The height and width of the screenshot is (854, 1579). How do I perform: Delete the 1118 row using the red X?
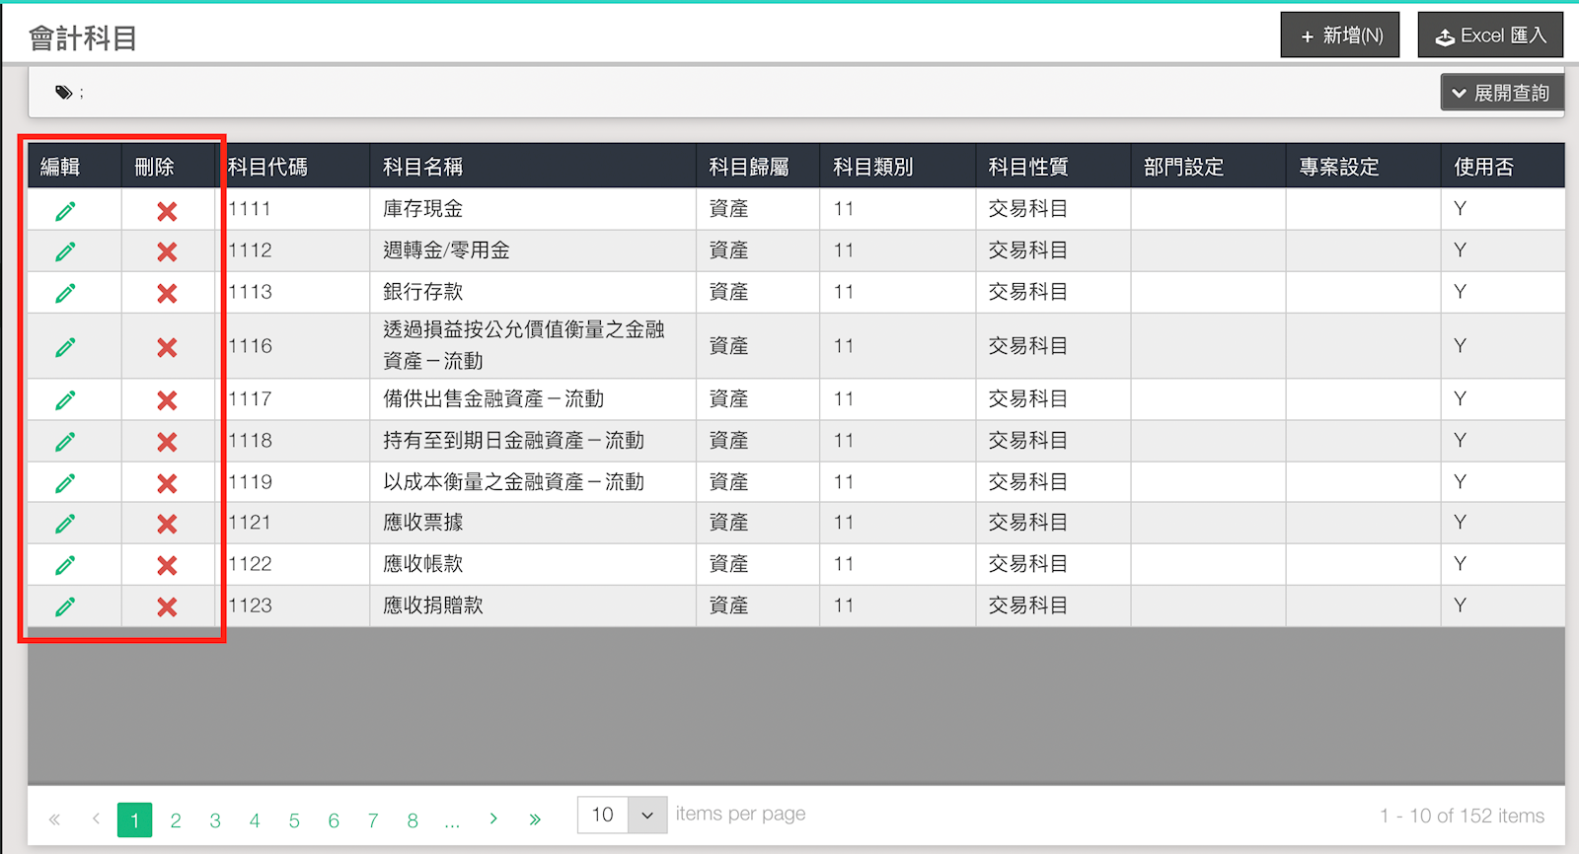point(167,443)
